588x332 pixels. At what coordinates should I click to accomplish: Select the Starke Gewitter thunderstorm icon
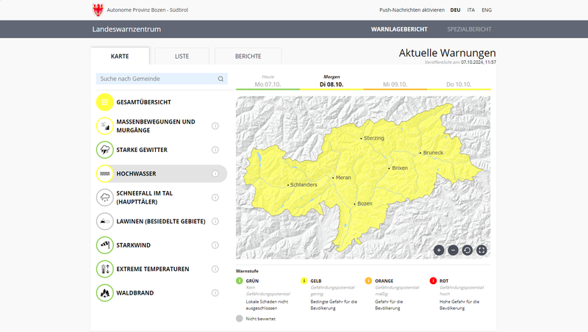tap(106, 150)
